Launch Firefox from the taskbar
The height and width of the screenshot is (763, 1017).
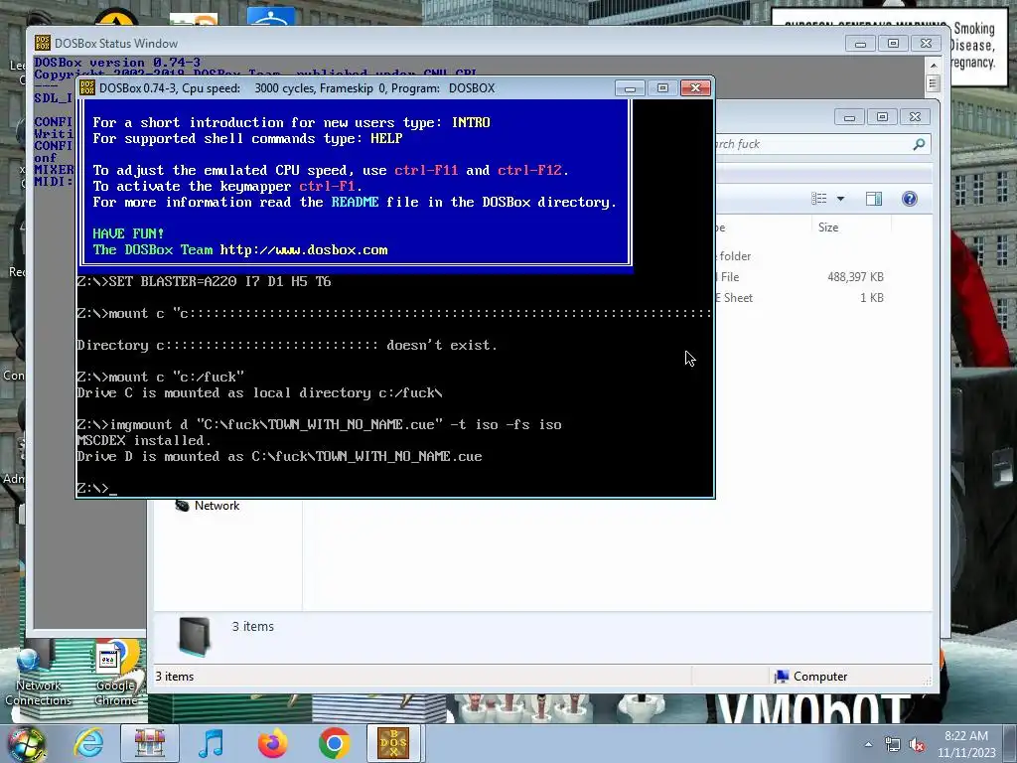click(272, 743)
